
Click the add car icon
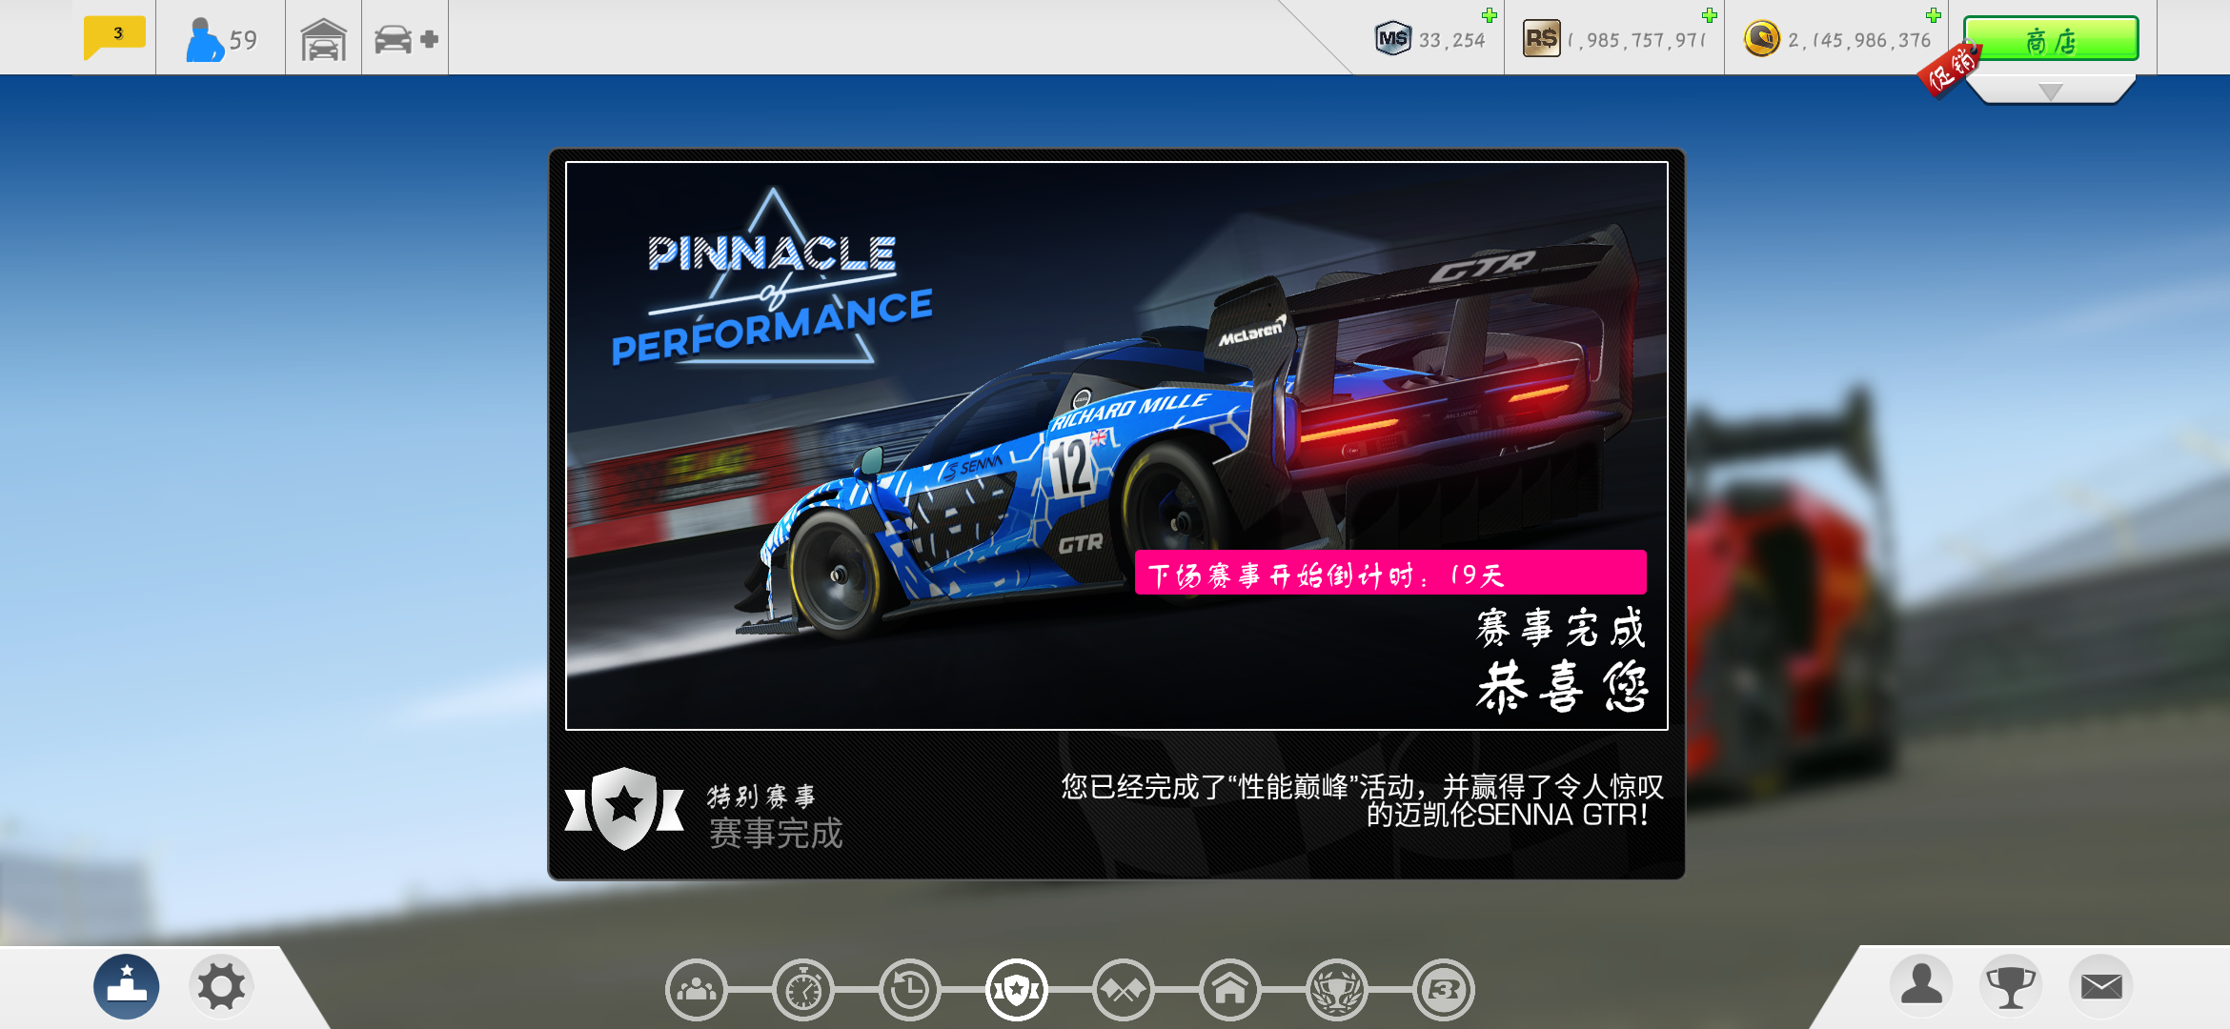[405, 40]
